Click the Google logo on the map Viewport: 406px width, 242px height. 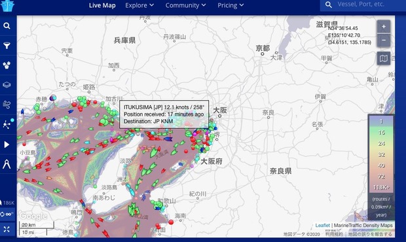[x=33, y=216]
